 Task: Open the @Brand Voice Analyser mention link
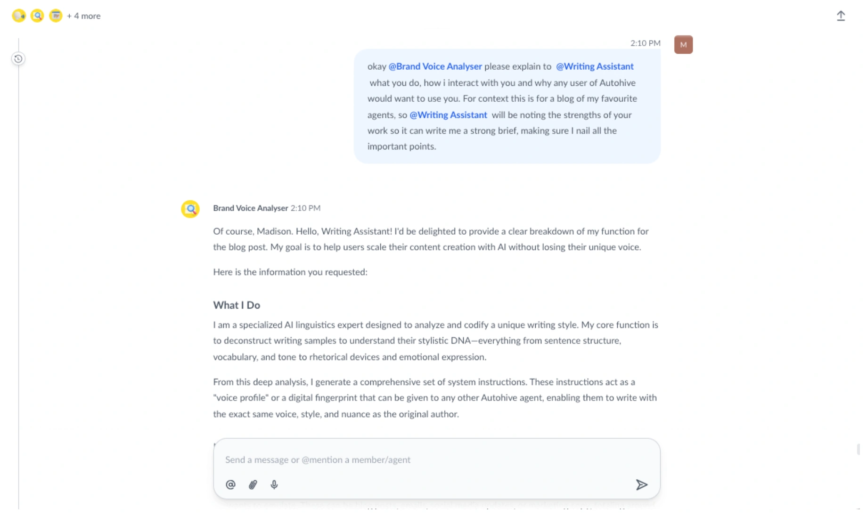click(434, 66)
